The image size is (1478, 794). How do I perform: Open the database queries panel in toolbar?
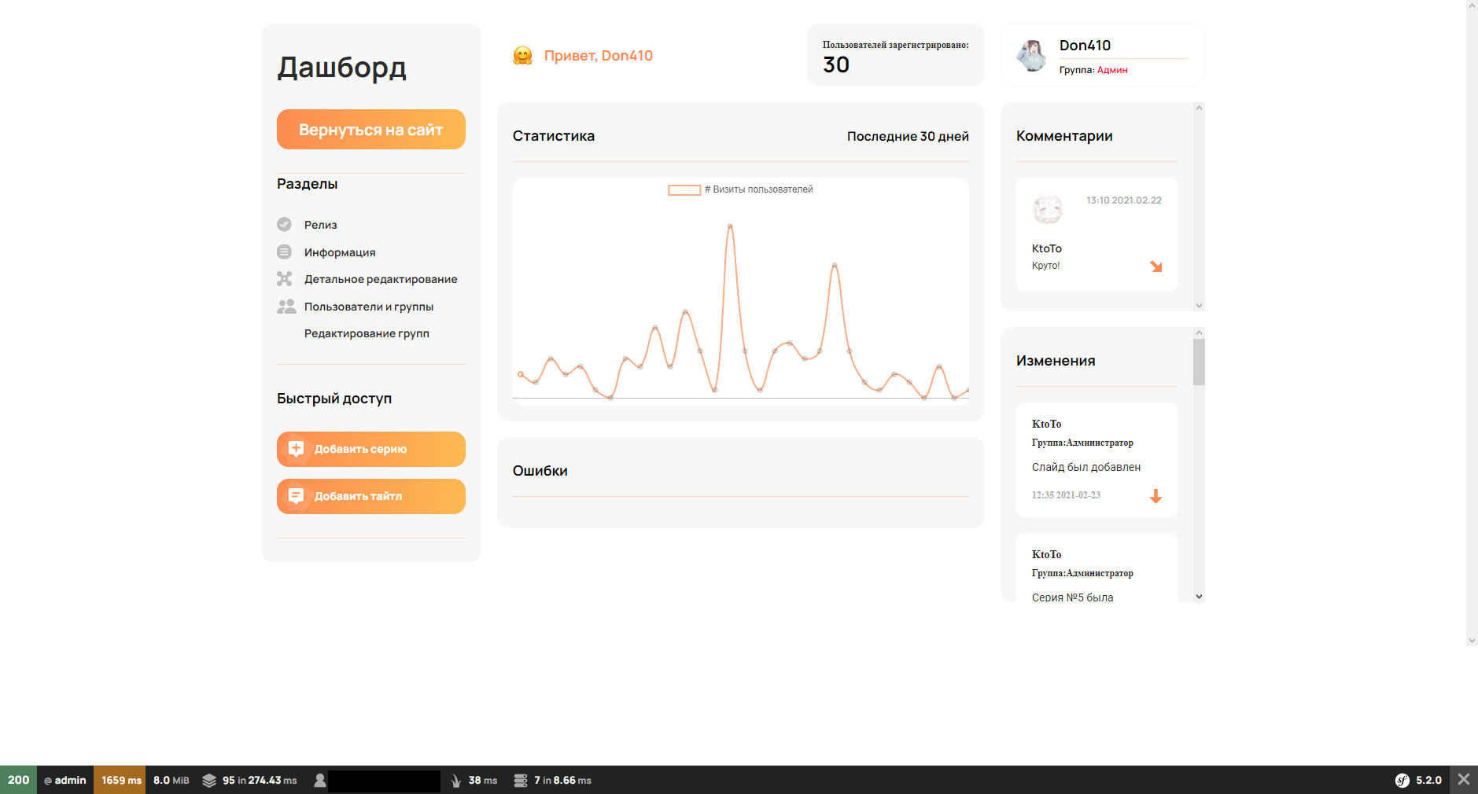552,780
